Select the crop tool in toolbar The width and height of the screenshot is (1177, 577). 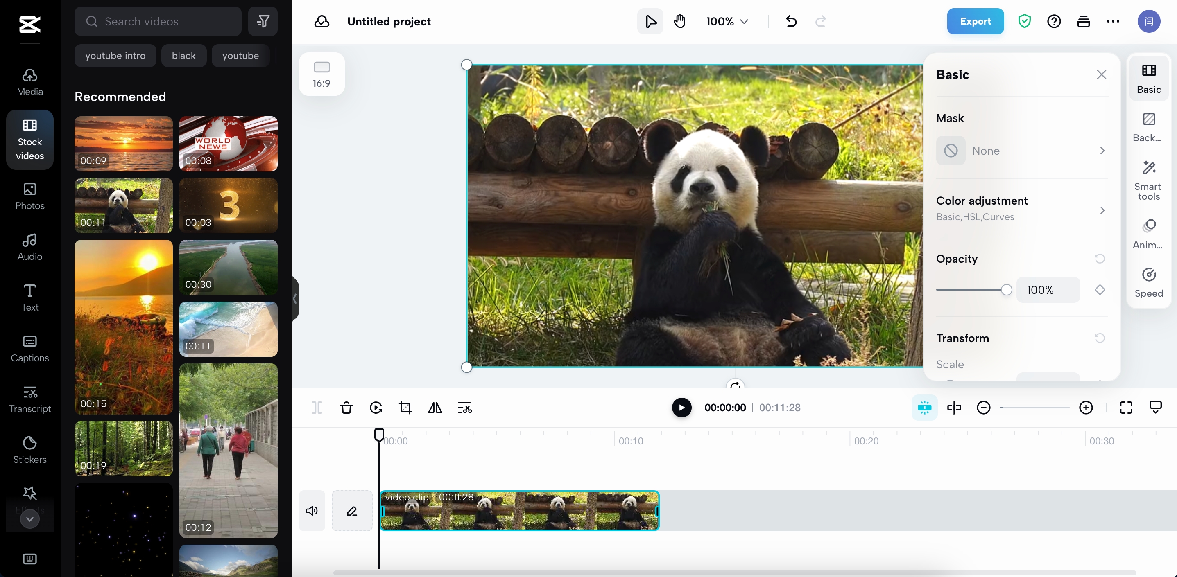pos(405,408)
